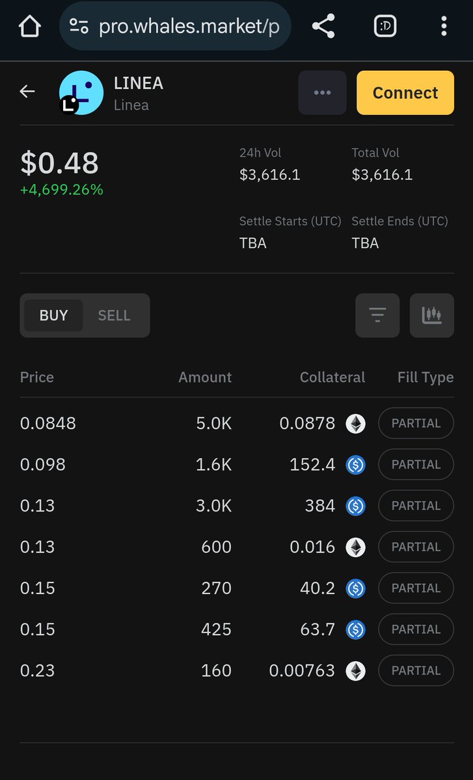This screenshot has height=780, width=473.
Task: Click ETH icon beside 0.0878 collateral
Action: coord(355,424)
